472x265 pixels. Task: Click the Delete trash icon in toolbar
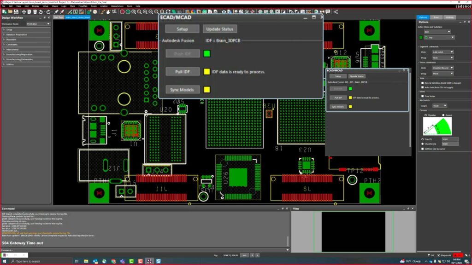tap(35, 12)
